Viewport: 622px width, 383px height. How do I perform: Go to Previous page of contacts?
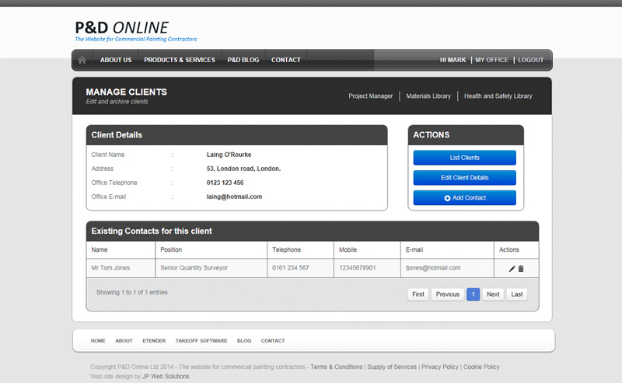[x=448, y=294]
